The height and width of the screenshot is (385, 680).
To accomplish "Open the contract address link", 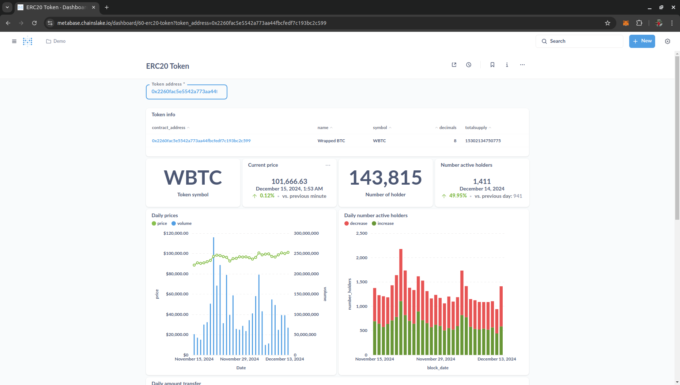I will pos(201,141).
